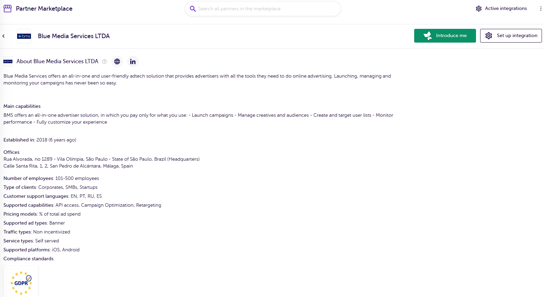
Task: Click the Partner Marketplace storefront logo icon
Action: 8,9
